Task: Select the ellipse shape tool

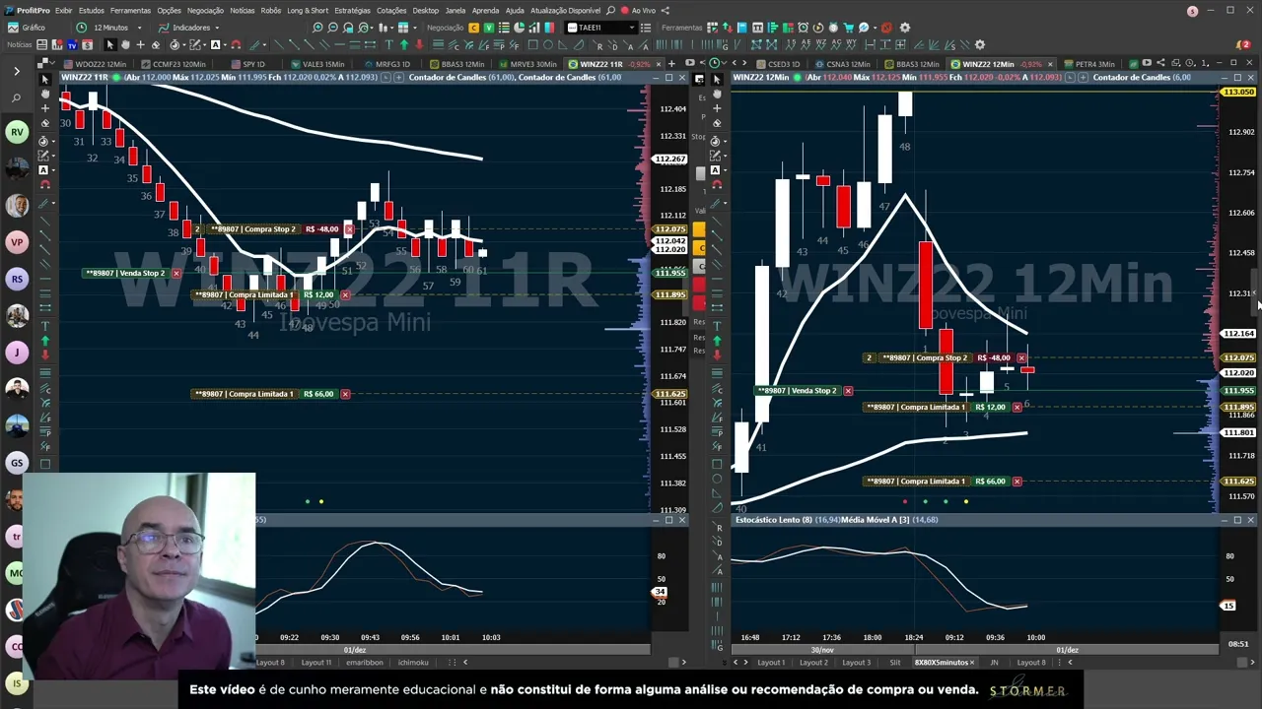Action: click(x=548, y=44)
